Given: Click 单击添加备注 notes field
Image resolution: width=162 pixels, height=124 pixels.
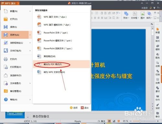Looking at the screenshot, I should click(x=41, y=116).
